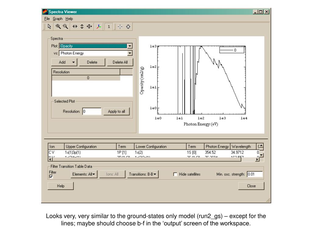Viewport: 312px width, 234px height.
Task: Click the toolbar button labeled 1
Action: [x=109, y=27]
